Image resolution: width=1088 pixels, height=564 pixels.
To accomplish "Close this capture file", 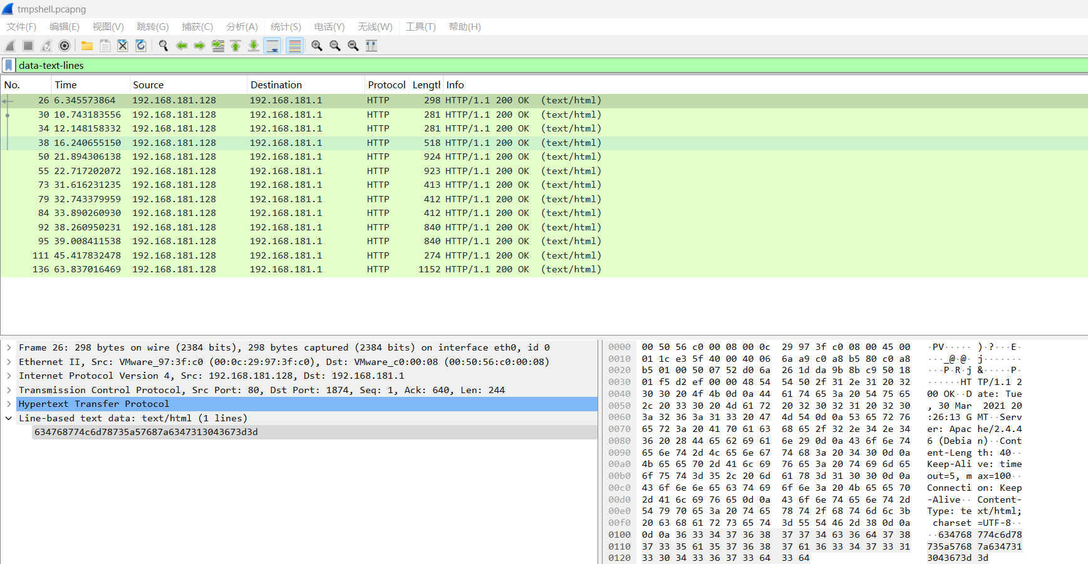I will (x=123, y=46).
